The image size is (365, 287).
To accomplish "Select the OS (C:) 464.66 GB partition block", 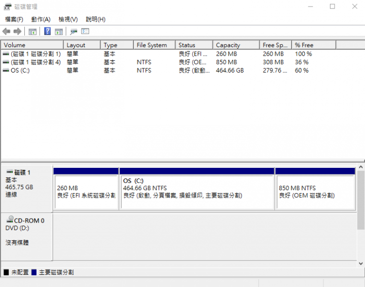I will [x=197, y=189].
